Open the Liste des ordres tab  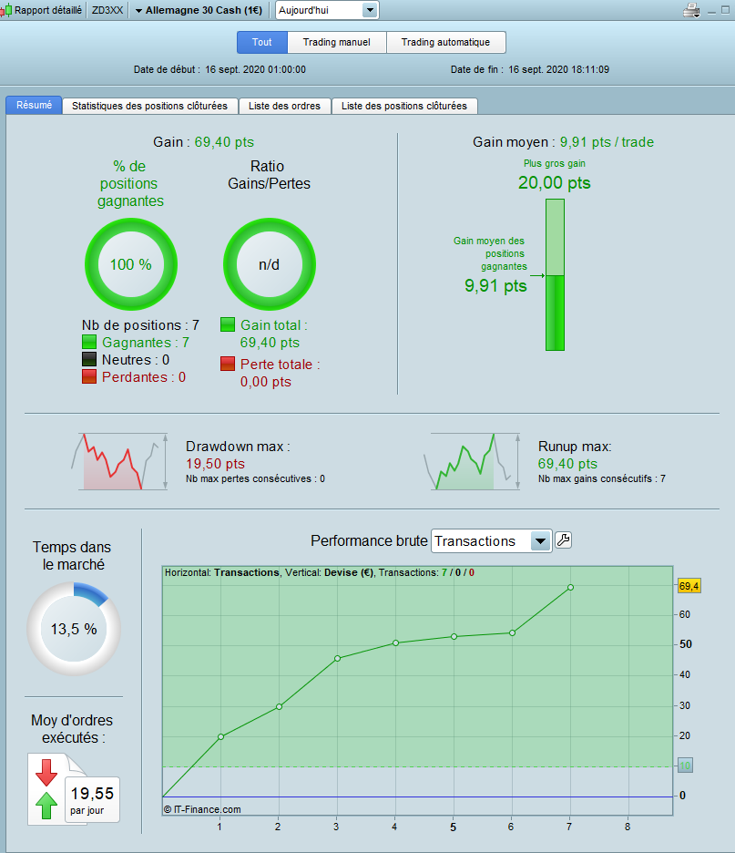pyautogui.click(x=284, y=106)
